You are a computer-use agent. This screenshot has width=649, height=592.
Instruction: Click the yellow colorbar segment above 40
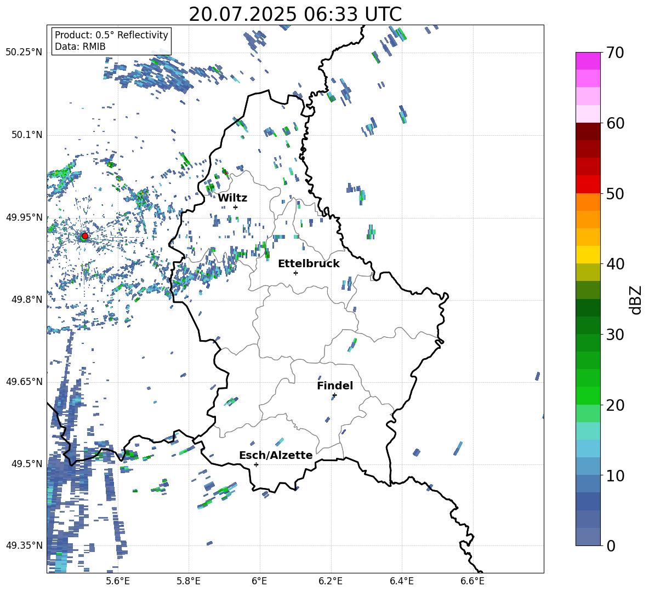point(588,255)
